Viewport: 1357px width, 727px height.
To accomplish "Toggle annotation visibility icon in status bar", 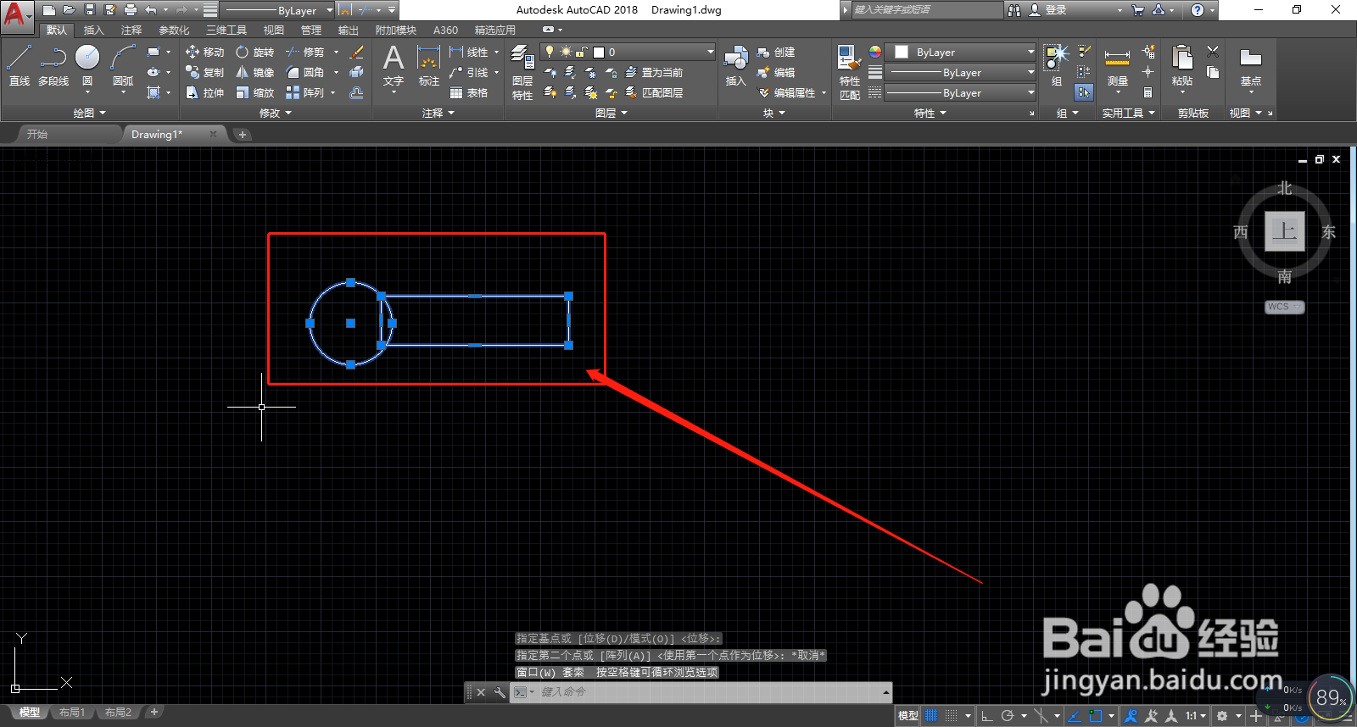I will point(1131,716).
